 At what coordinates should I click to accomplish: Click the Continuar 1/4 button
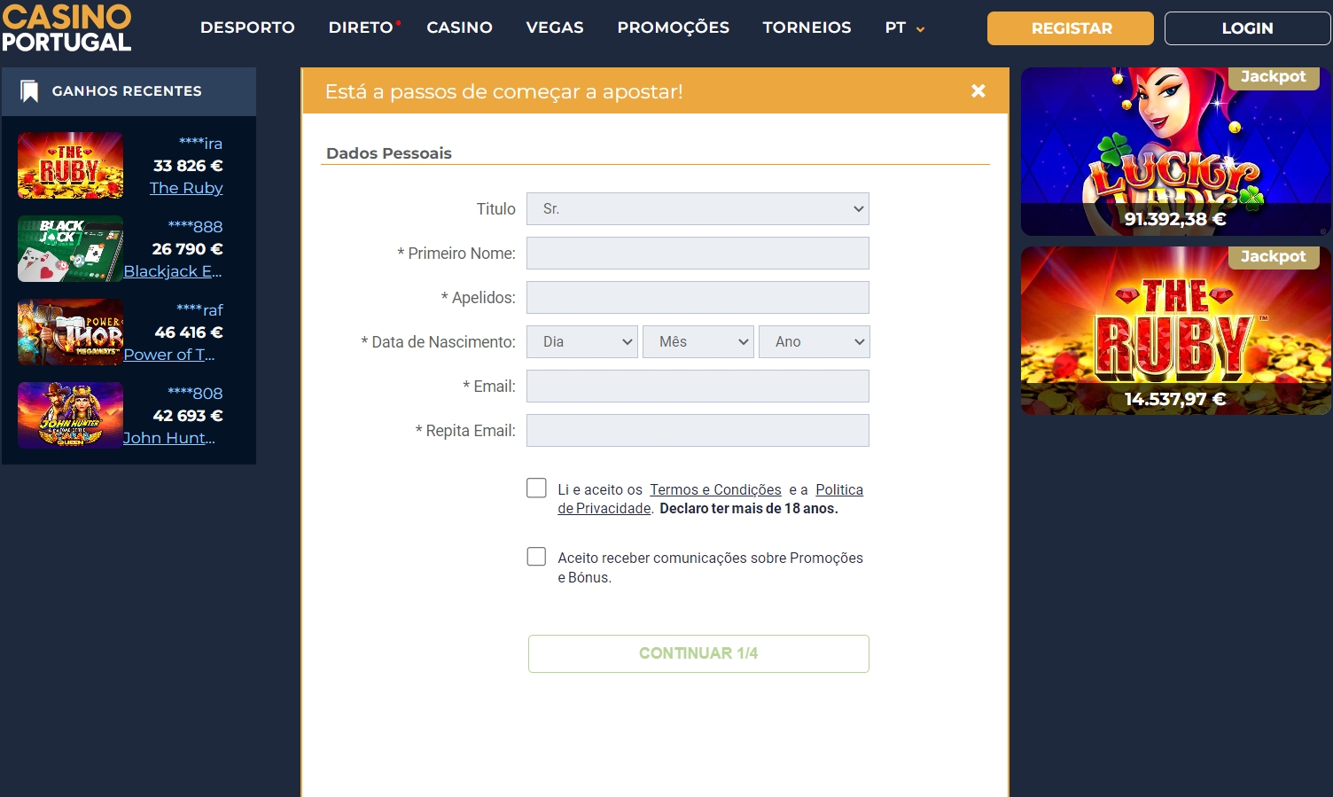(x=698, y=653)
